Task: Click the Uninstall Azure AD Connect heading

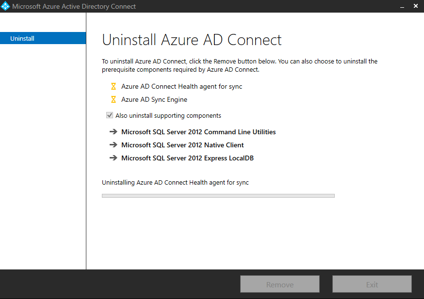Action: pyautogui.click(x=192, y=40)
